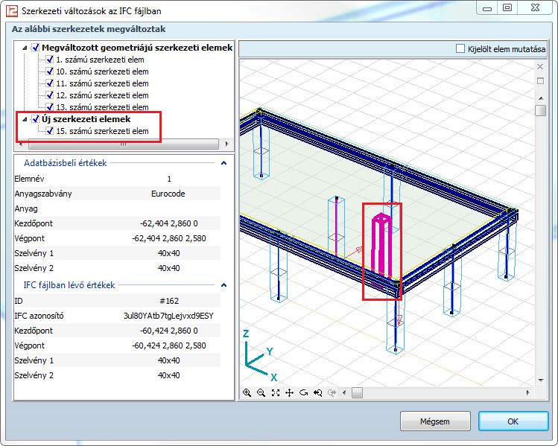Click viewport vertical scrollbar thumb

coord(541,111)
